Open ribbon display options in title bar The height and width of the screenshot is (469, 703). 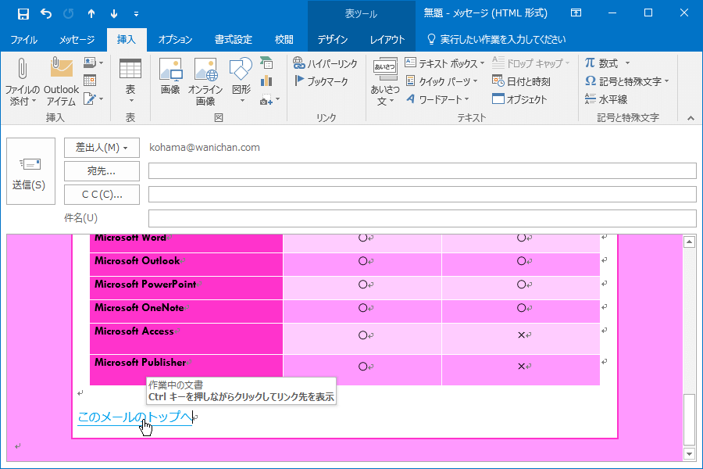point(576,13)
